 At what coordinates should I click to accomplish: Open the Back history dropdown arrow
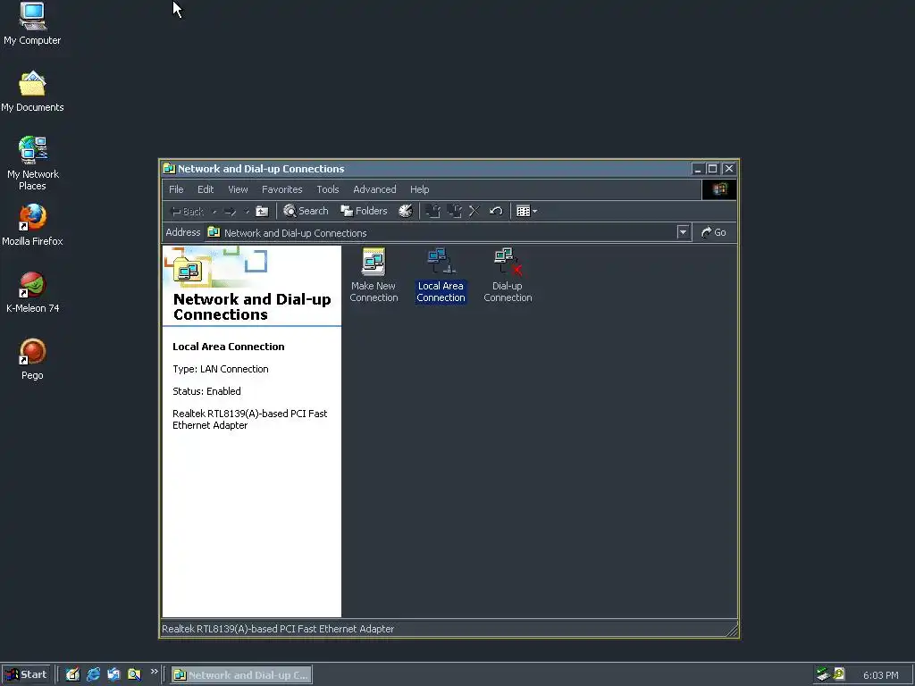coord(214,212)
